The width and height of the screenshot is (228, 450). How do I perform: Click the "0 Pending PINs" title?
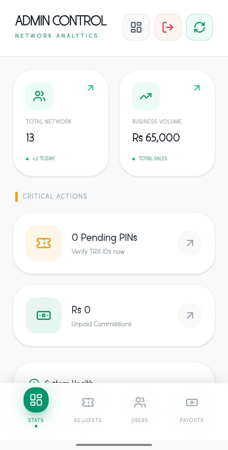(104, 237)
